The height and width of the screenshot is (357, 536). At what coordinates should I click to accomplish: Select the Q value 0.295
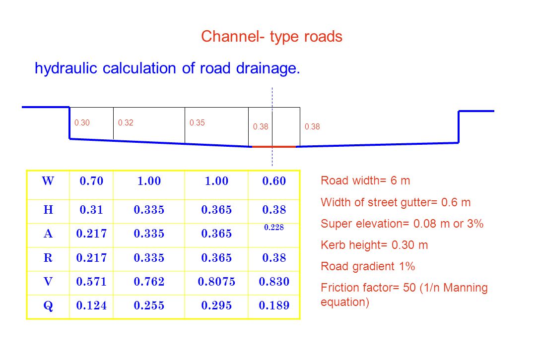coord(216,305)
